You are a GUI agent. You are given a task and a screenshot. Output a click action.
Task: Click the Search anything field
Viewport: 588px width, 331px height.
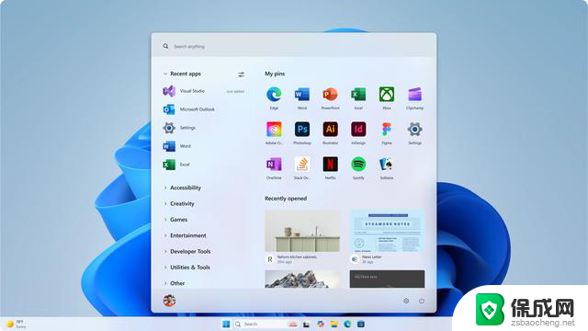click(294, 46)
